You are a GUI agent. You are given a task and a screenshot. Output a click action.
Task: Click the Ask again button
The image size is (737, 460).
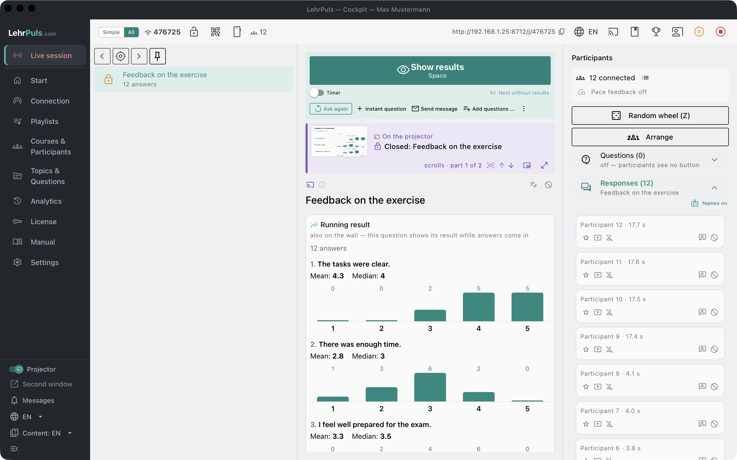coord(331,109)
